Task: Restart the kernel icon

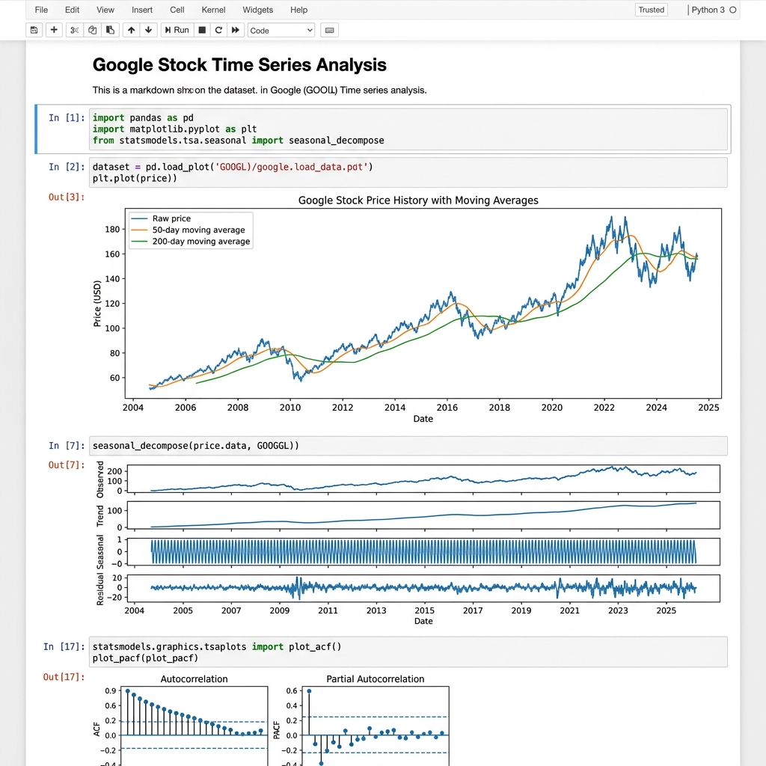Action: pyautogui.click(x=218, y=30)
